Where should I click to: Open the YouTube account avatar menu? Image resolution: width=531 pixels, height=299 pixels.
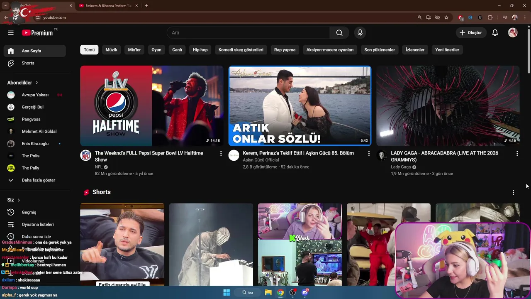513,33
